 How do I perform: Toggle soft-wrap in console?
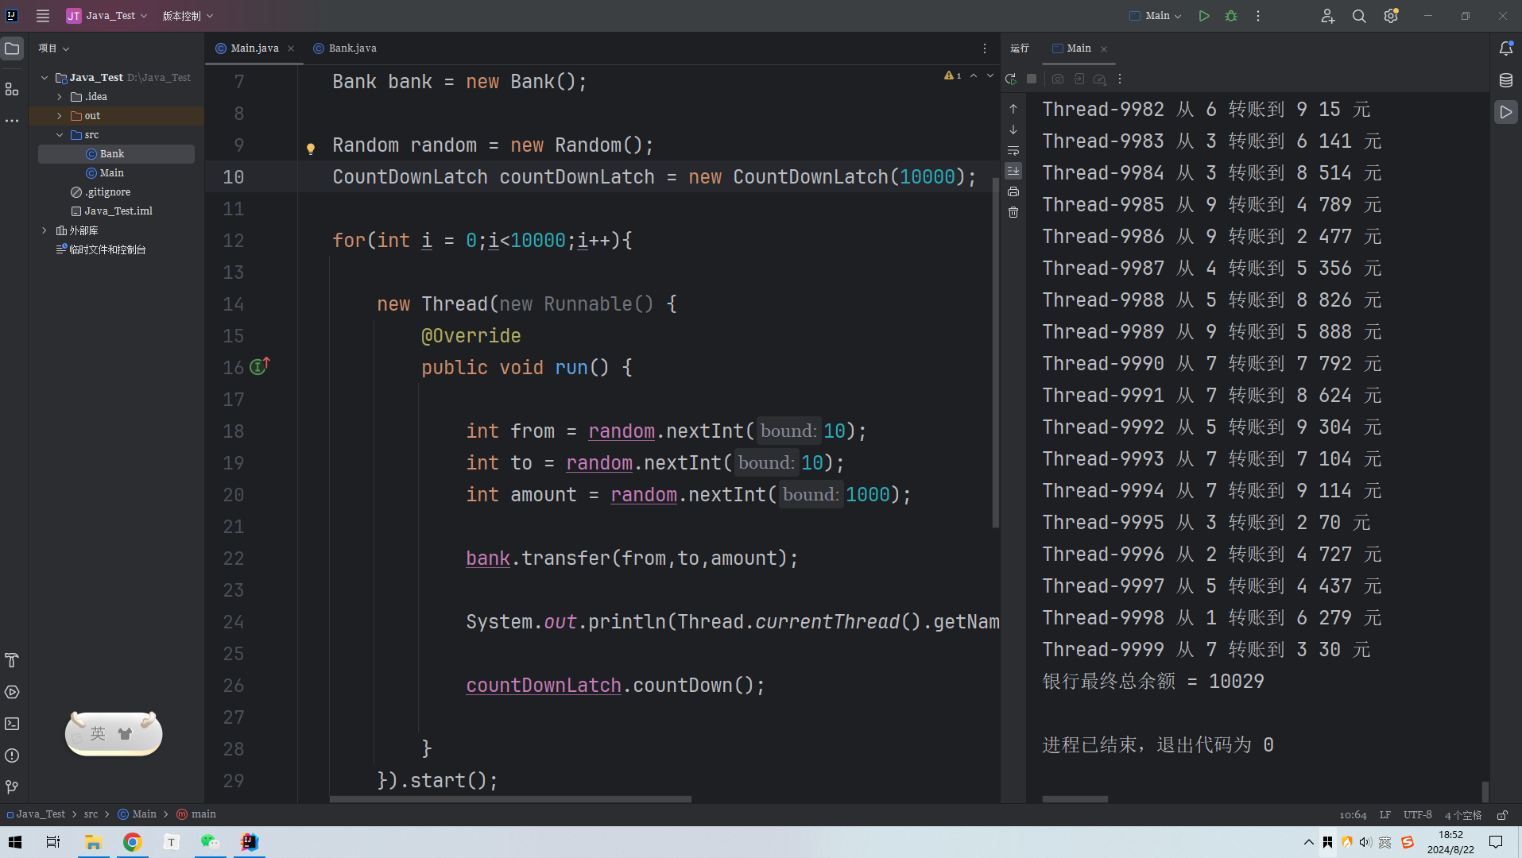click(1013, 150)
